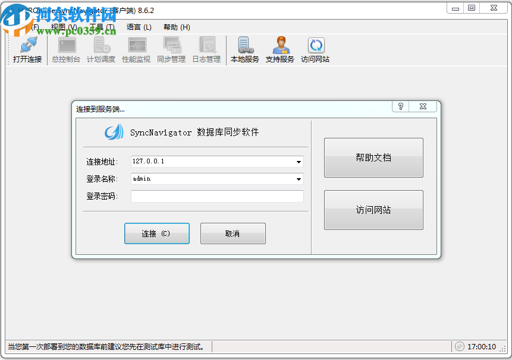Image resolution: width=512 pixels, height=360 pixels.
Task: Open the 性能监视 performance monitor
Action: (x=136, y=49)
